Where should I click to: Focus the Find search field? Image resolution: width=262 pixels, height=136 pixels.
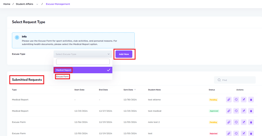tap(237, 80)
